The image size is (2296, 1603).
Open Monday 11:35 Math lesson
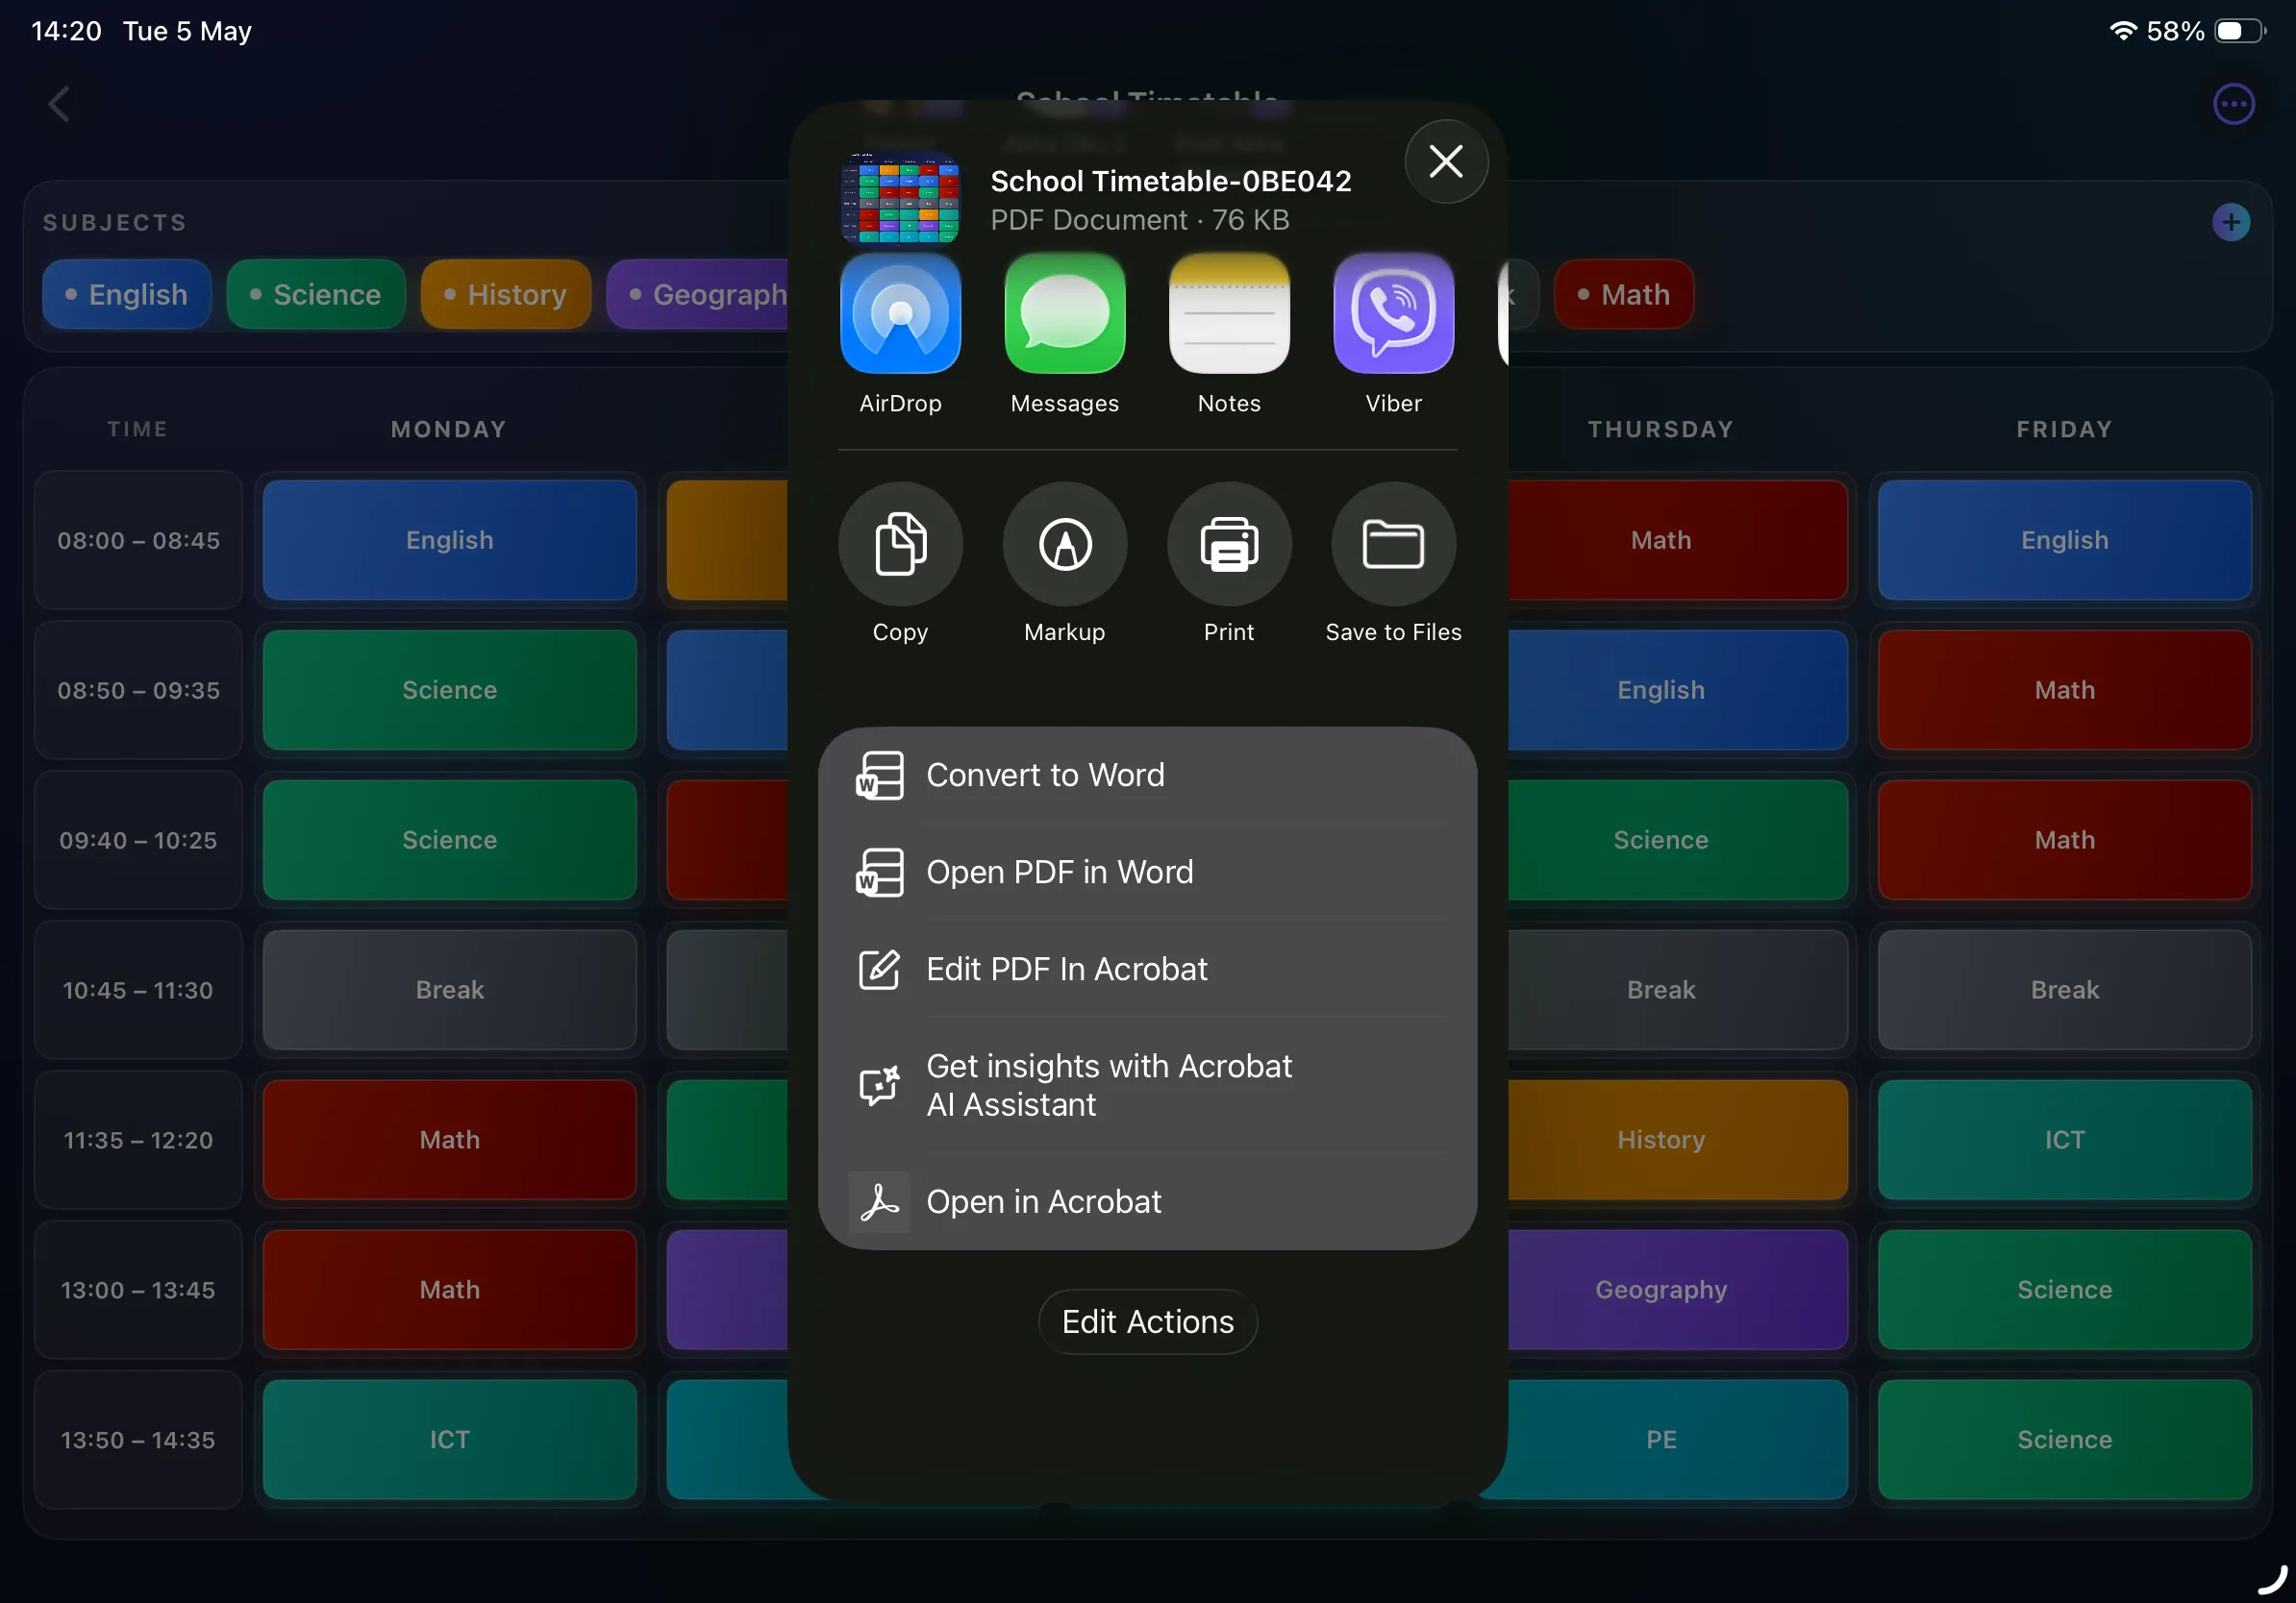(450, 1141)
